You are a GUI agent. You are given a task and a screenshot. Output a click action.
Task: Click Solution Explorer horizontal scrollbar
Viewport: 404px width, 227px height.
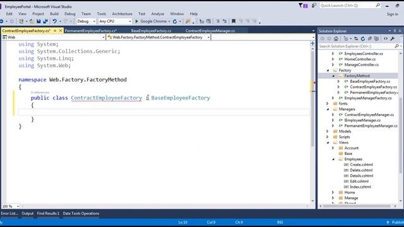[x=357, y=206]
